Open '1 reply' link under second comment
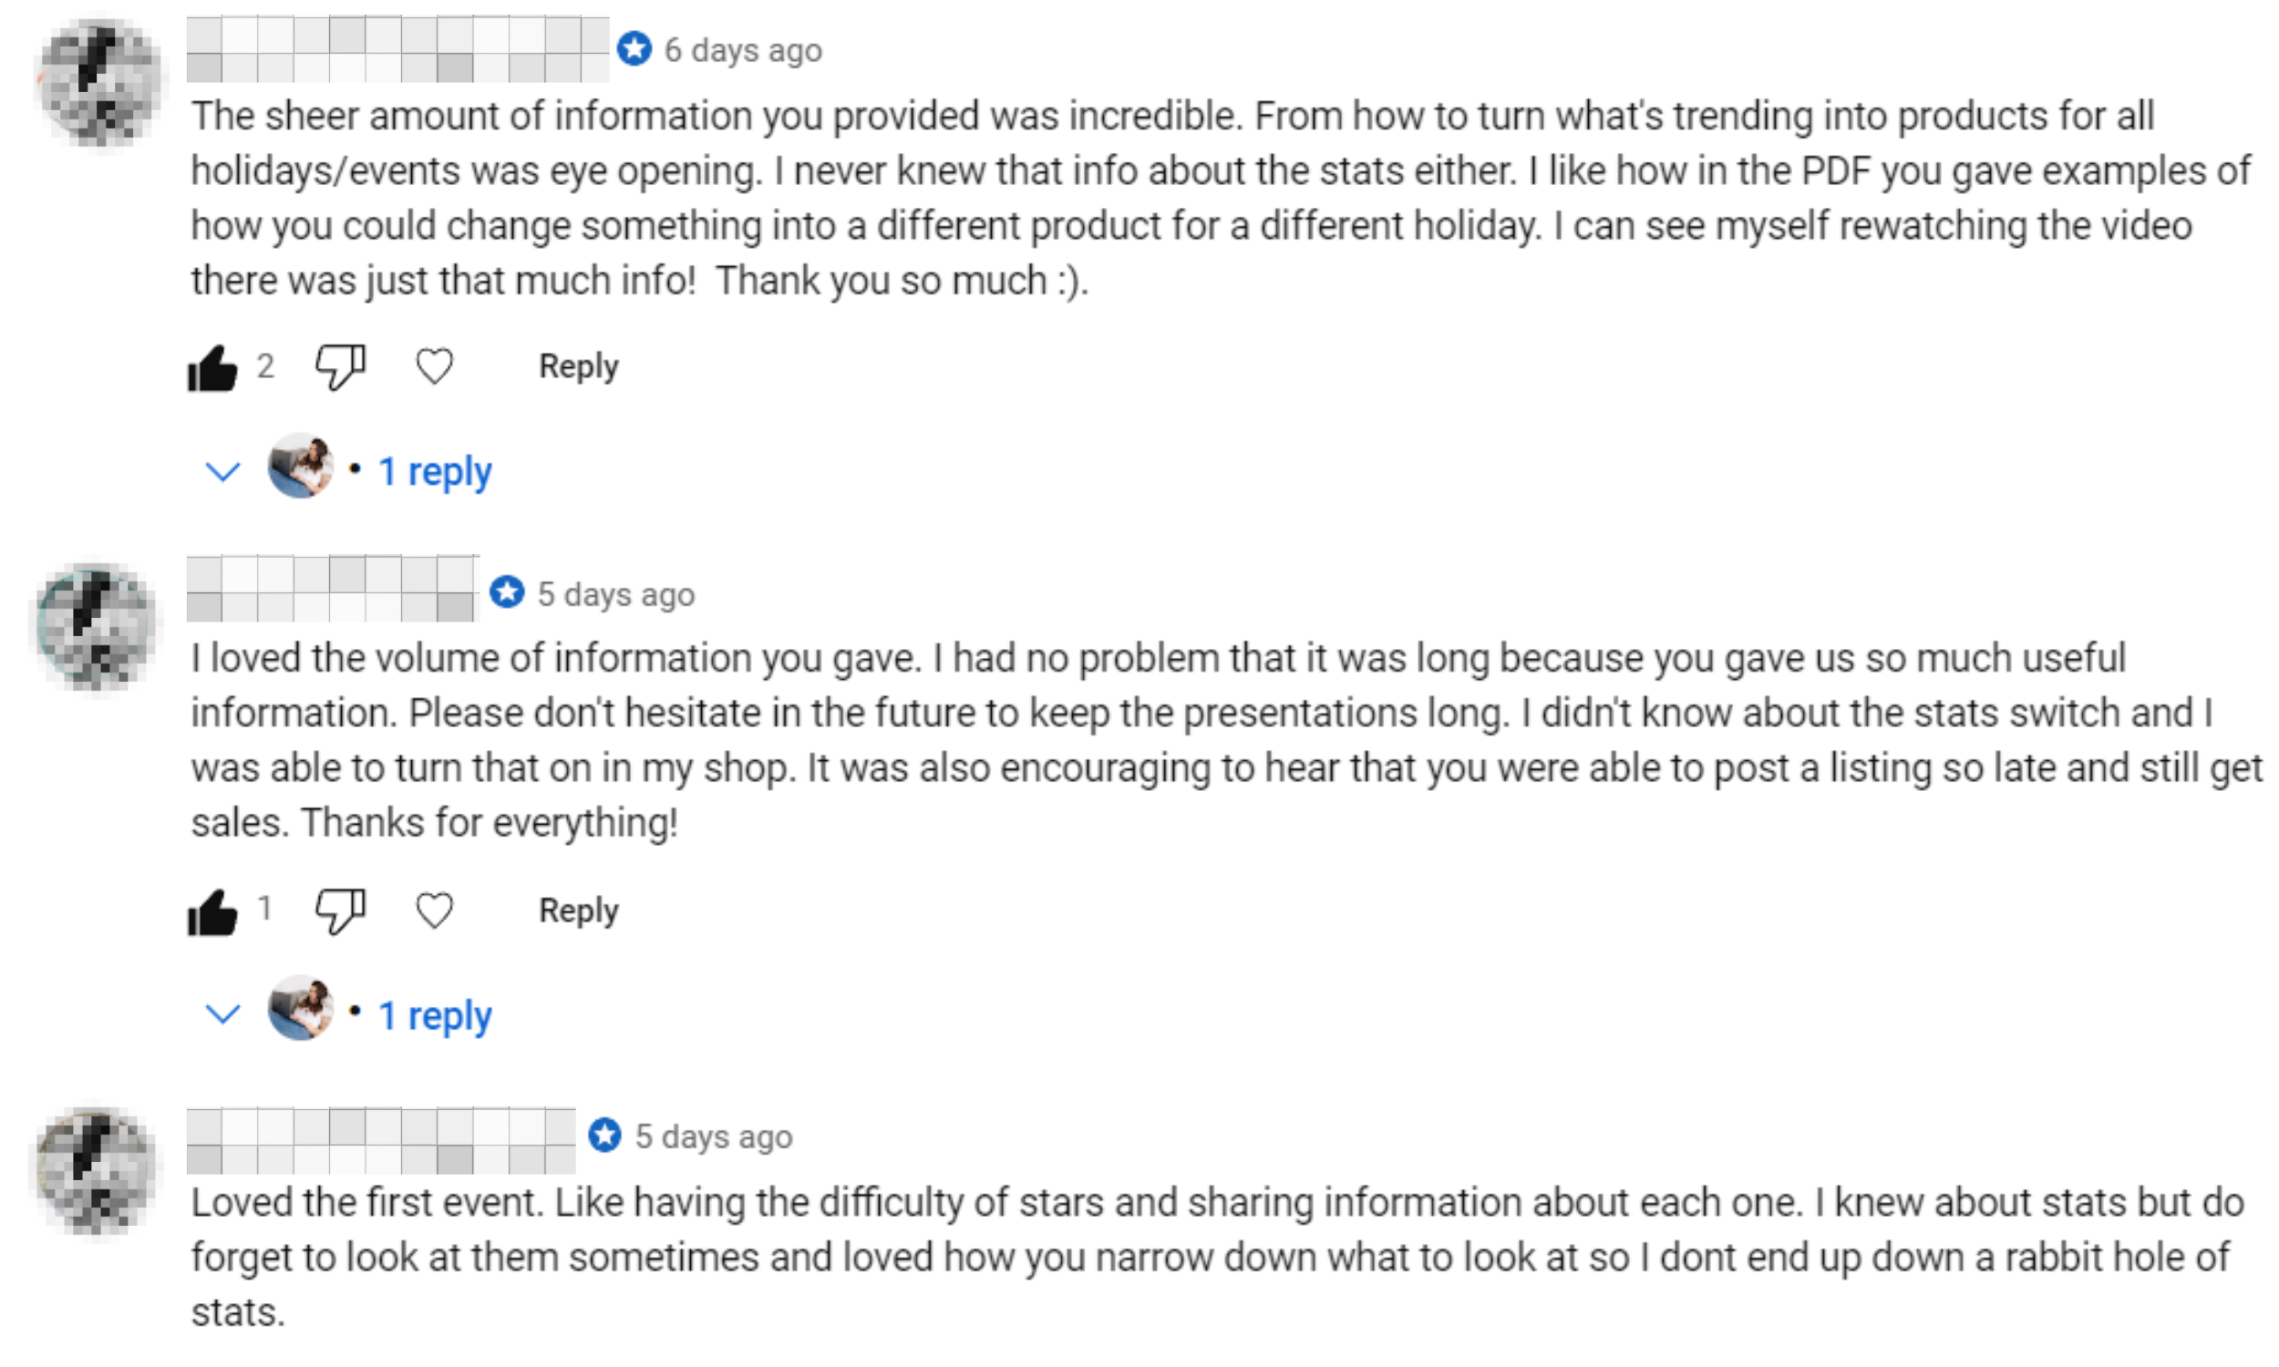The width and height of the screenshot is (2279, 1367). click(x=435, y=1015)
